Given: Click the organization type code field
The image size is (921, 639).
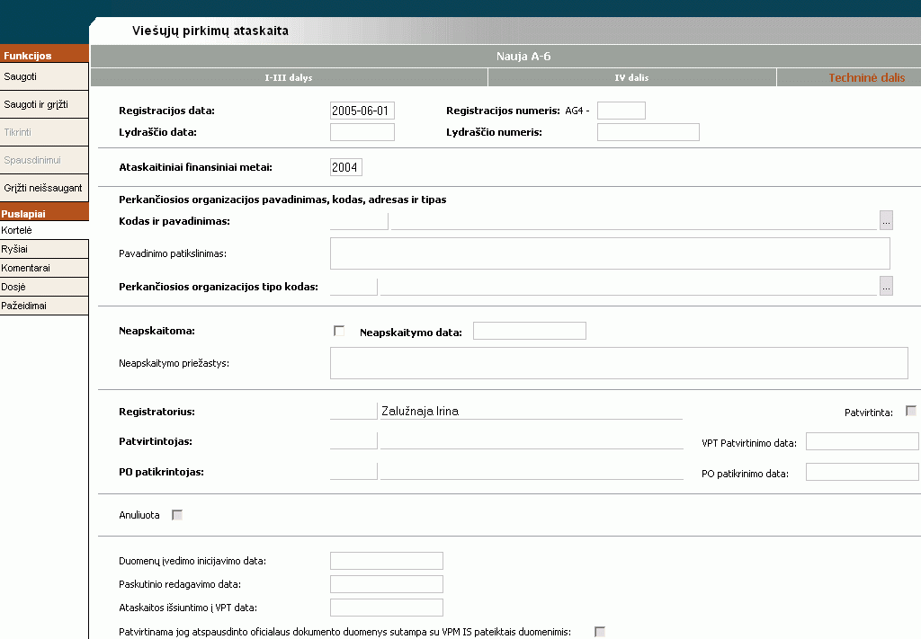Looking at the screenshot, I should 353,287.
